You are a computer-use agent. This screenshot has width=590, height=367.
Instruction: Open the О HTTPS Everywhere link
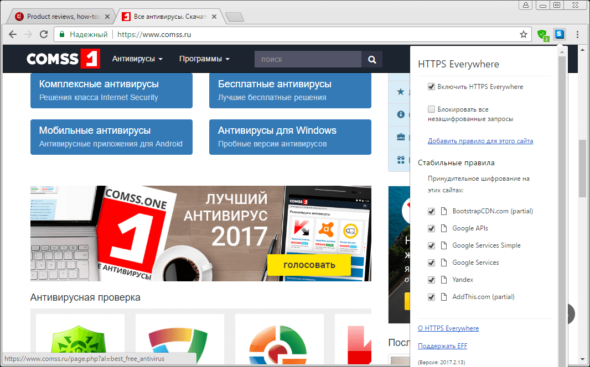(x=448, y=328)
